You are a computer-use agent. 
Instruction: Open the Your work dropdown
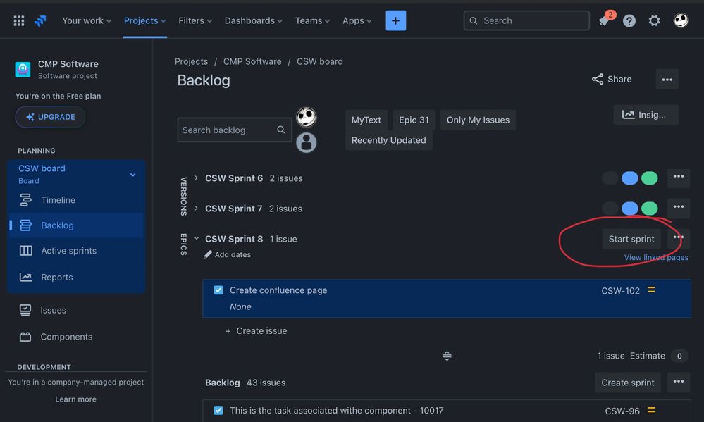(x=87, y=20)
